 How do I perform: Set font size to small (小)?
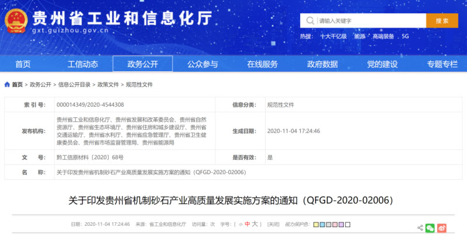tap(239, 224)
